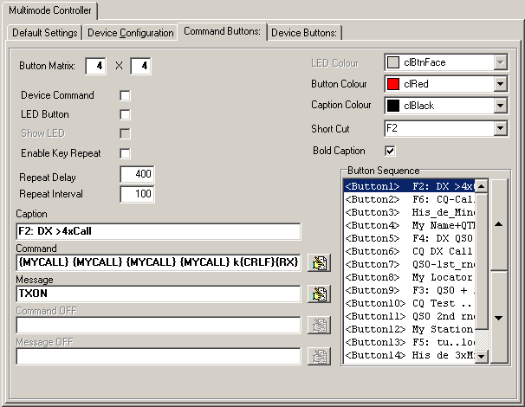Click the editor icon beside Command OFF field

pos(319,325)
